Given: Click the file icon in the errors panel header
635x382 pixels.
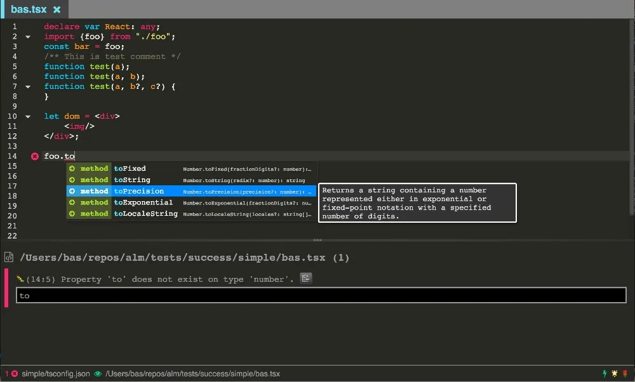Looking at the screenshot, I should [x=8, y=257].
